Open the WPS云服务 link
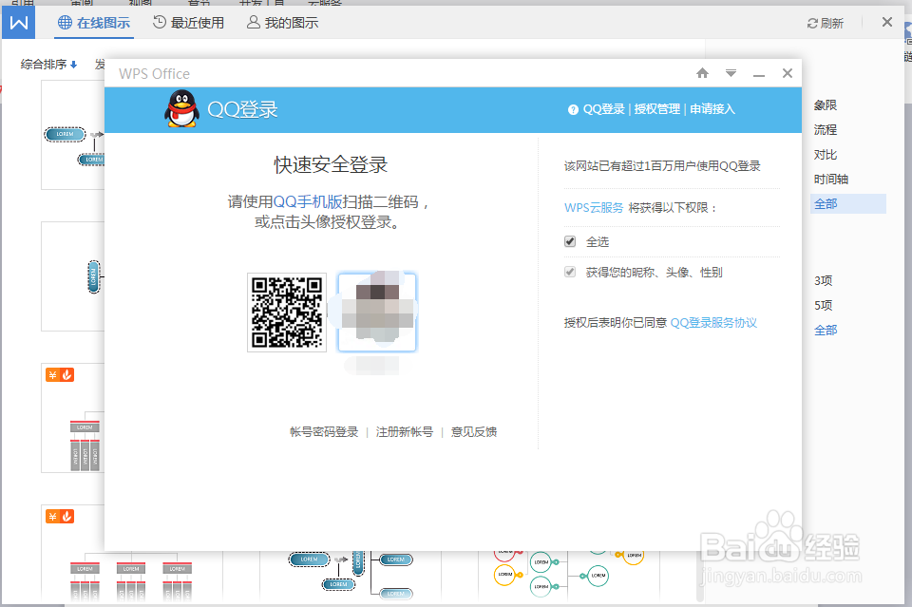 click(594, 208)
